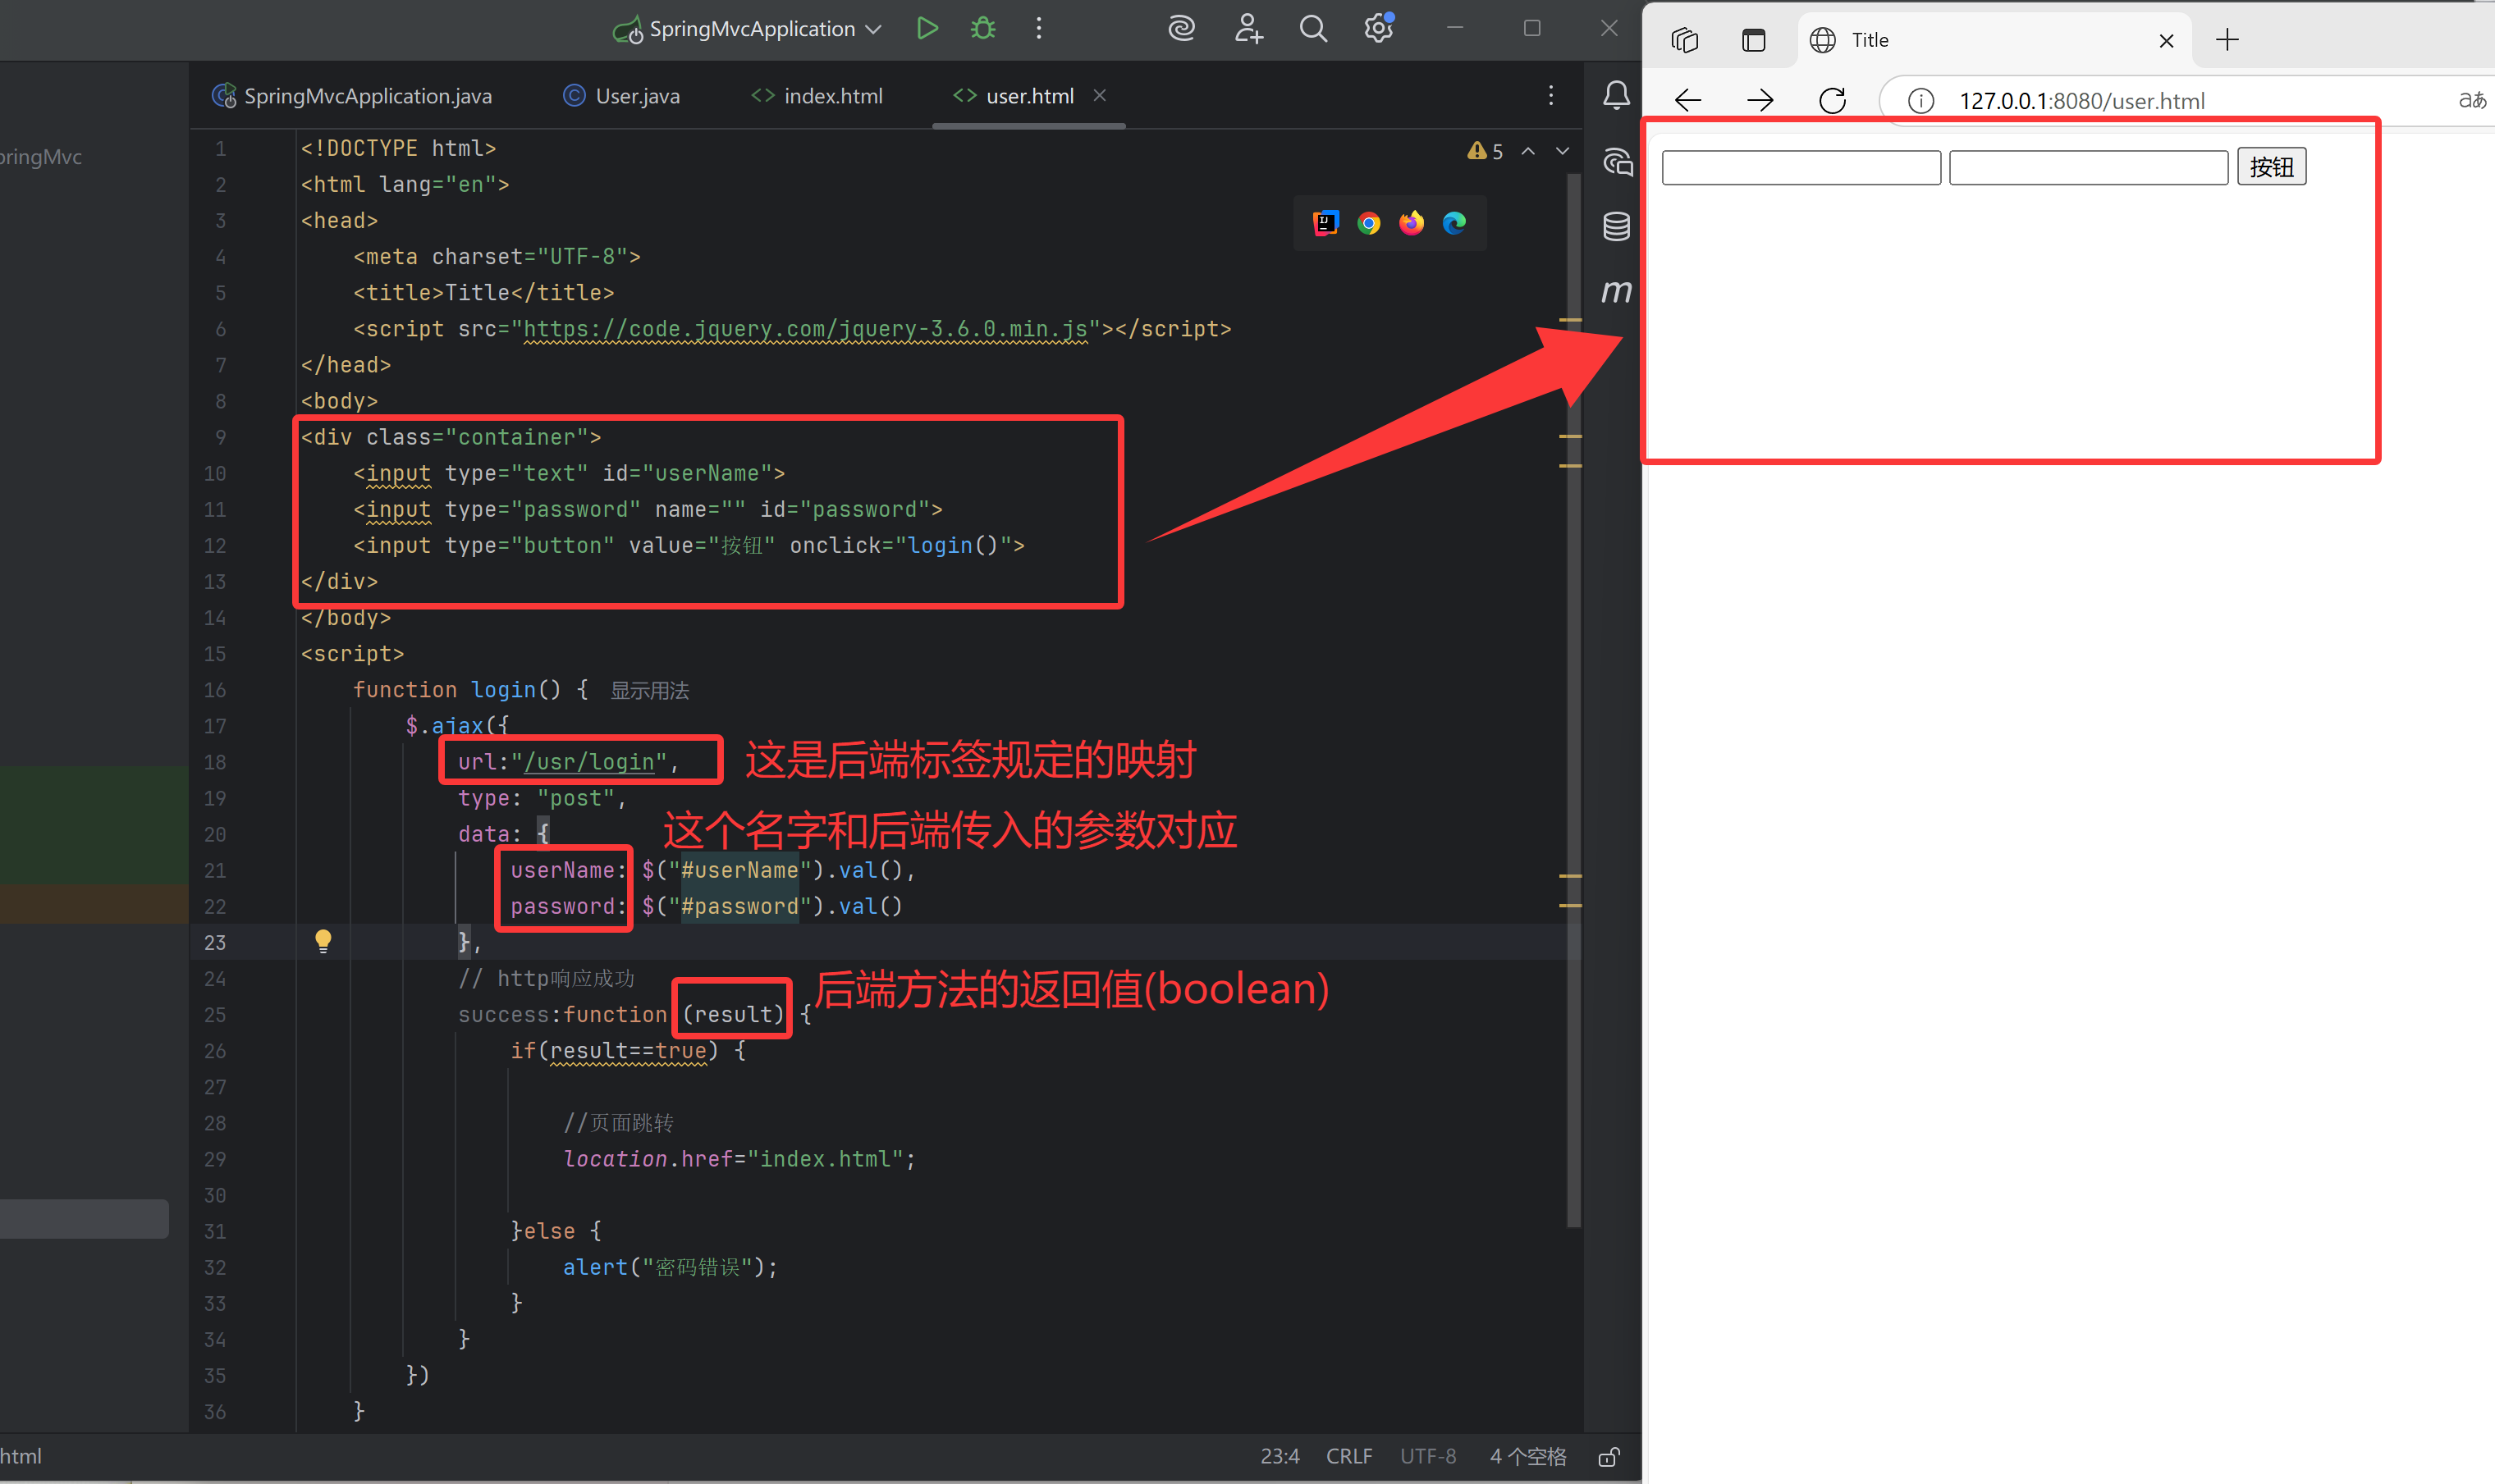The height and width of the screenshot is (1484, 2495).
Task: Expand the SpringMvcApplication run configuration dropdown
Action: [873, 29]
